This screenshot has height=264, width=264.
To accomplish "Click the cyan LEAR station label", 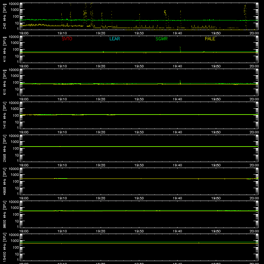I will [115, 39].
